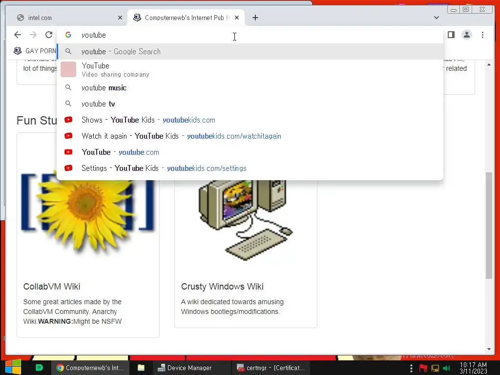Click the retro computer image
This screenshot has height=375, width=500.
coord(246,220)
